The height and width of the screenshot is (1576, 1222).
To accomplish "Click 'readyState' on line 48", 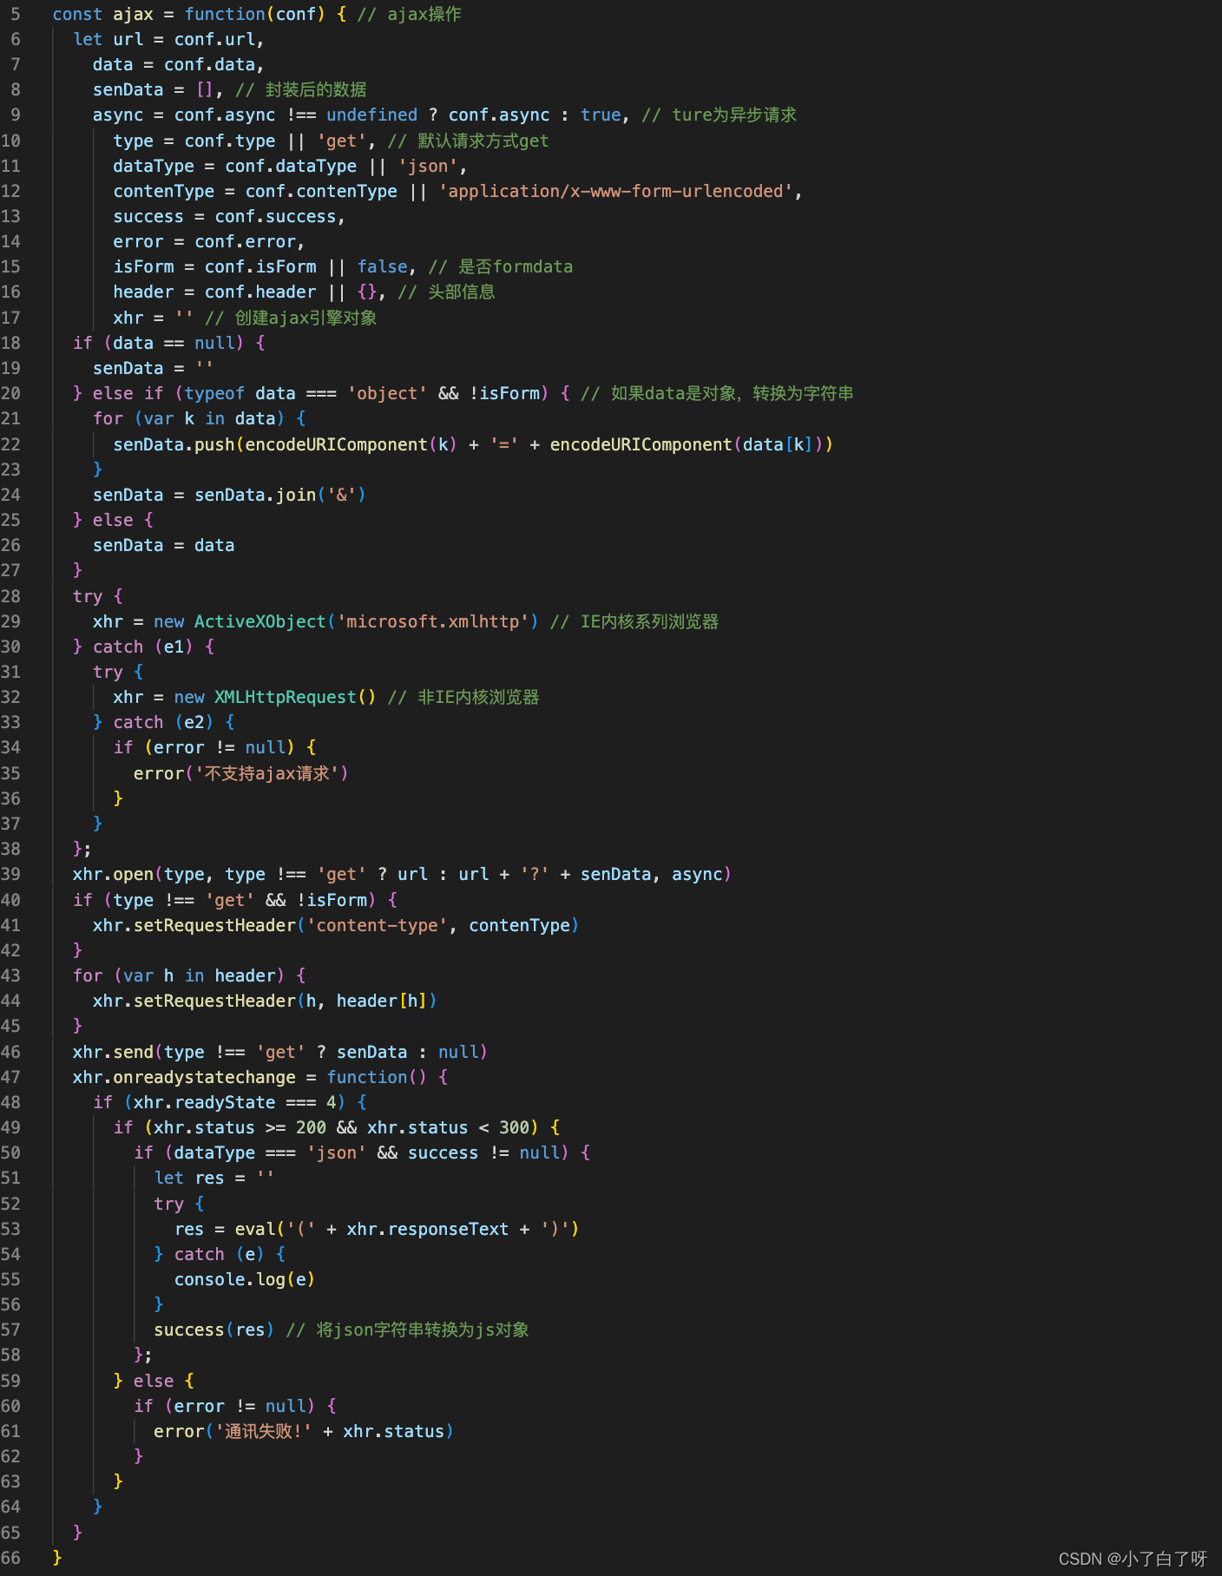I will pyautogui.click(x=225, y=1103).
